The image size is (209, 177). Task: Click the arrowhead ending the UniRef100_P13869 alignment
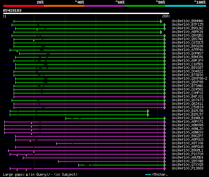pyautogui.click(x=165, y=169)
